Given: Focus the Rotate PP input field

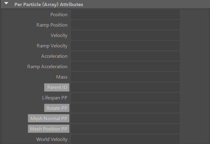Looking at the screenshot, I should [125, 108].
